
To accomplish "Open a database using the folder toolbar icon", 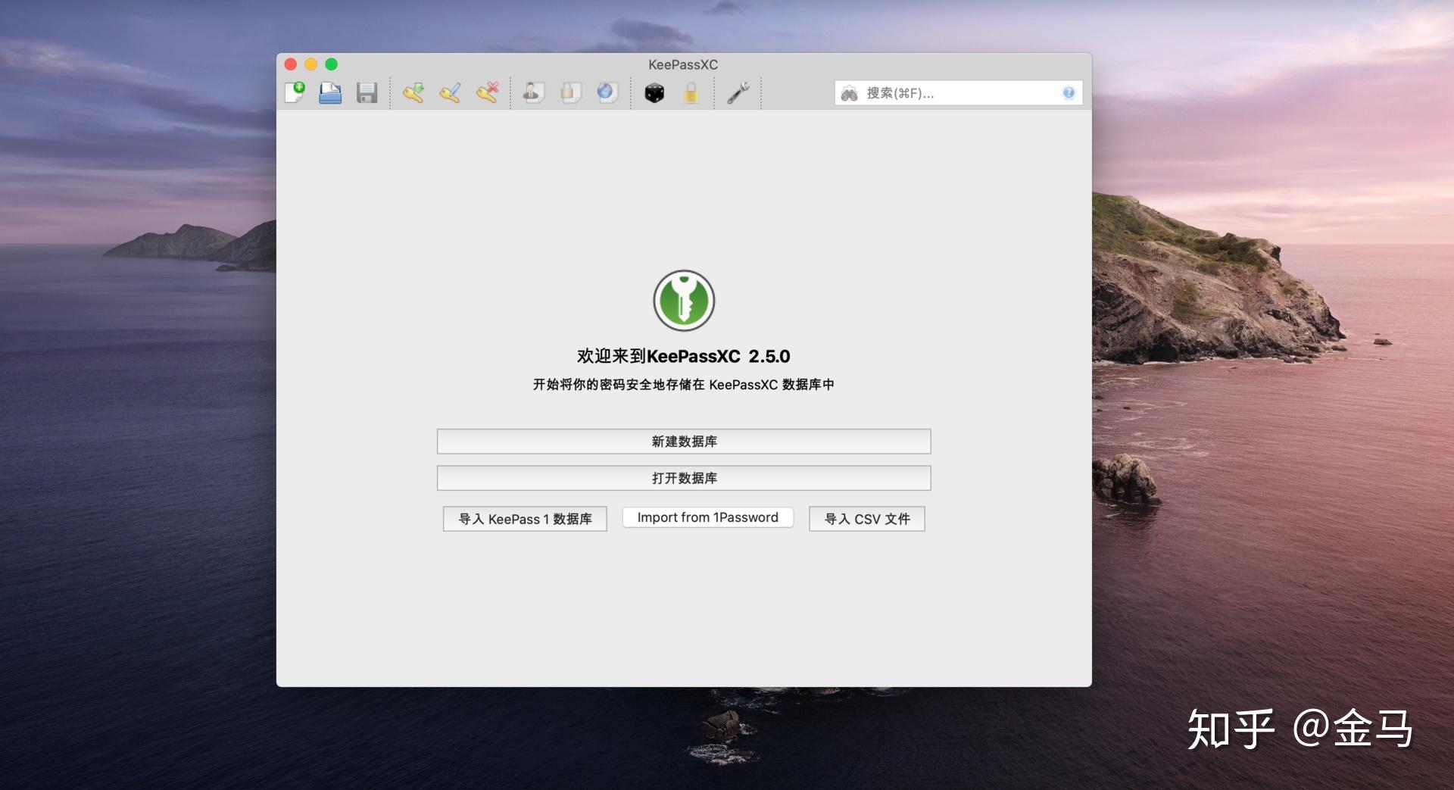I will pyautogui.click(x=331, y=92).
